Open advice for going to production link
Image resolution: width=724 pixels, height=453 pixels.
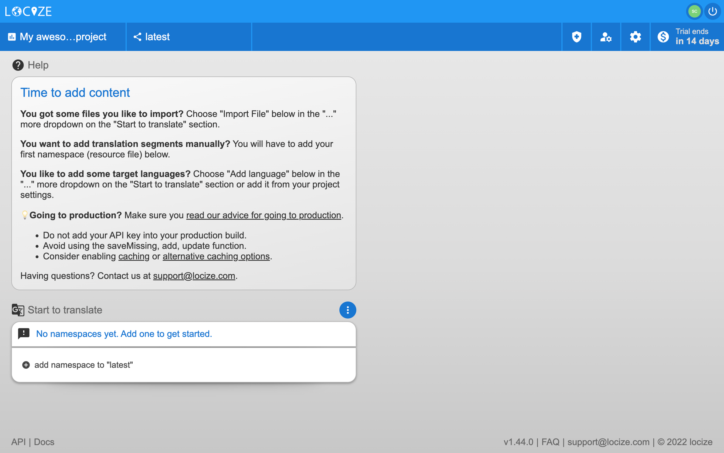click(263, 215)
